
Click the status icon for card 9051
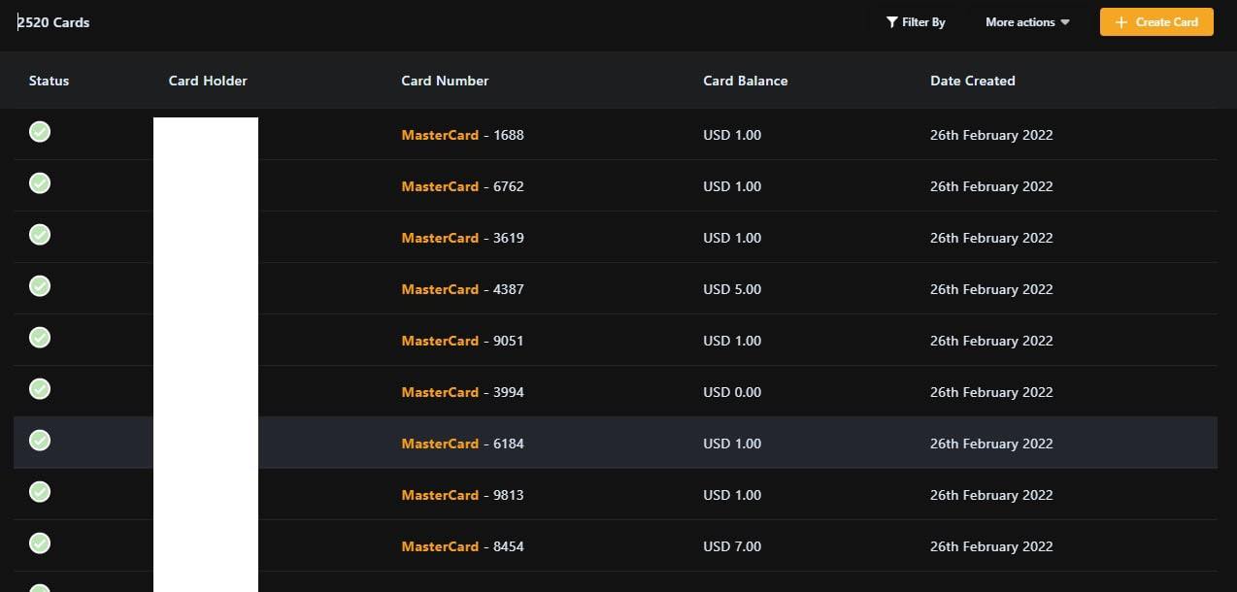point(40,338)
